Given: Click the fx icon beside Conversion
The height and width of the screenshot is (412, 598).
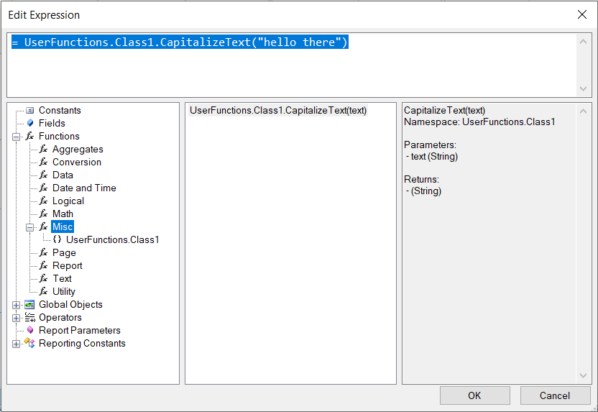Looking at the screenshot, I should (x=43, y=162).
